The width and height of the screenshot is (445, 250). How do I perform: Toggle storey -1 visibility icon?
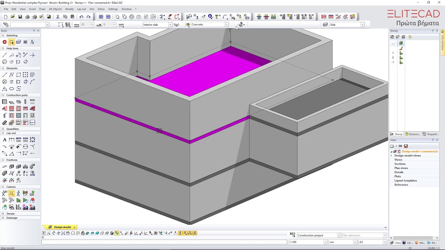click(401, 62)
